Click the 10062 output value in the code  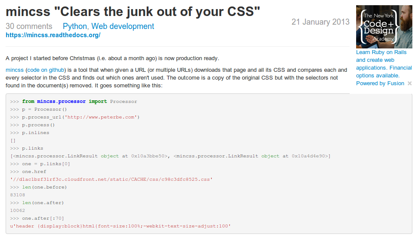click(18, 210)
